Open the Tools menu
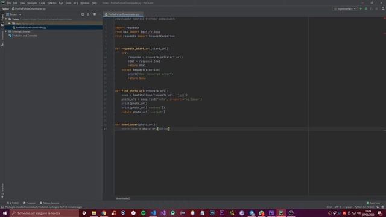Screen dimensions: 386x217 (68, 3)
